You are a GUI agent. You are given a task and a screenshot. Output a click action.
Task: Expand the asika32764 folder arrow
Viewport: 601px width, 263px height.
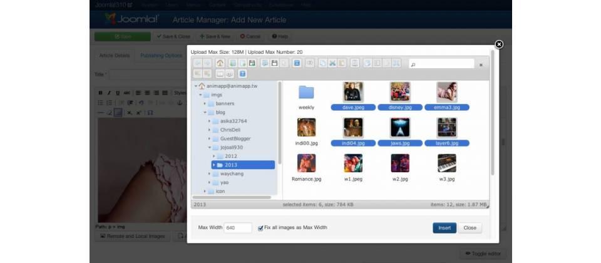click(x=209, y=121)
